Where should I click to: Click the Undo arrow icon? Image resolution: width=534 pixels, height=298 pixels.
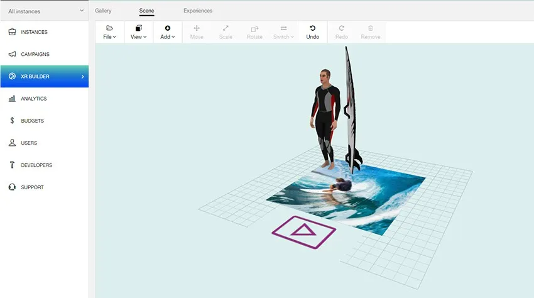coord(312,28)
